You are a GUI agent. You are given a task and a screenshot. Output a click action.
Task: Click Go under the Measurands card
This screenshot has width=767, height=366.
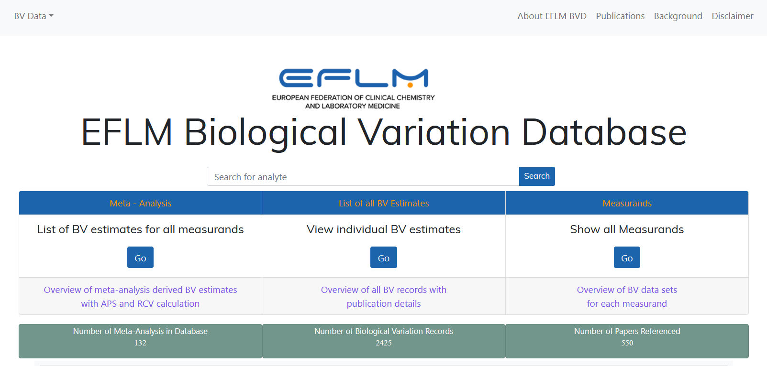click(x=627, y=258)
